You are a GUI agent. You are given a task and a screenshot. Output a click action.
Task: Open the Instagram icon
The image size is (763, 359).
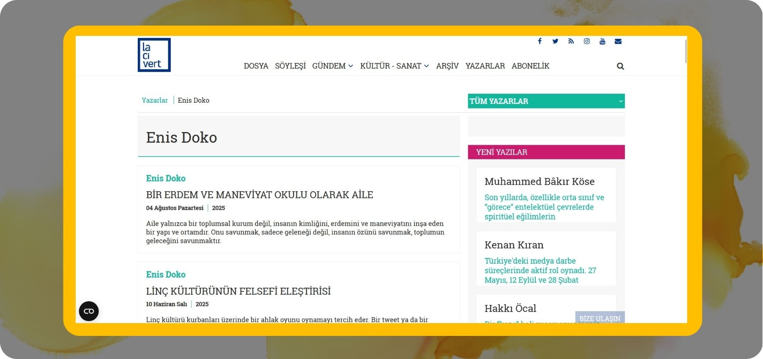pos(586,41)
